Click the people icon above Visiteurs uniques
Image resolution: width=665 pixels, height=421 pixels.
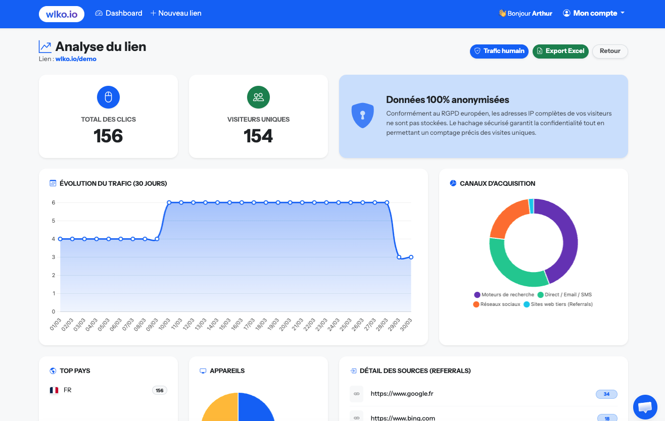coord(258,97)
